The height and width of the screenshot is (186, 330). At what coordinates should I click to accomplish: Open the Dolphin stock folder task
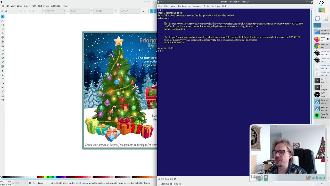(x=321, y=32)
